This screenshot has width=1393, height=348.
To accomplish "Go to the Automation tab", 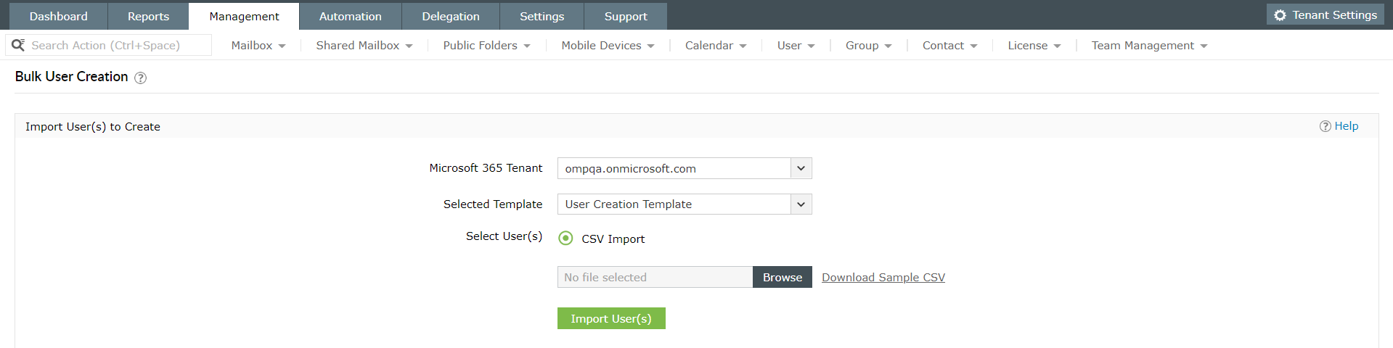I will click(350, 16).
